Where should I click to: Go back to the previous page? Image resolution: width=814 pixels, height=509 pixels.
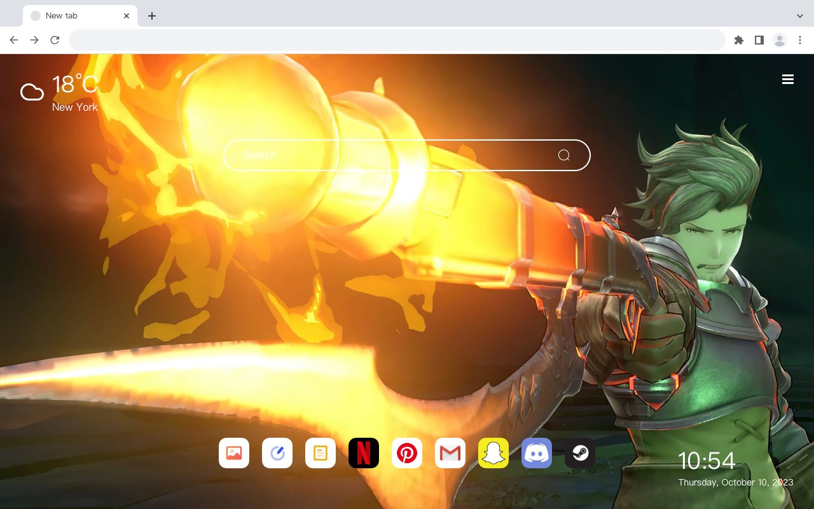point(14,40)
